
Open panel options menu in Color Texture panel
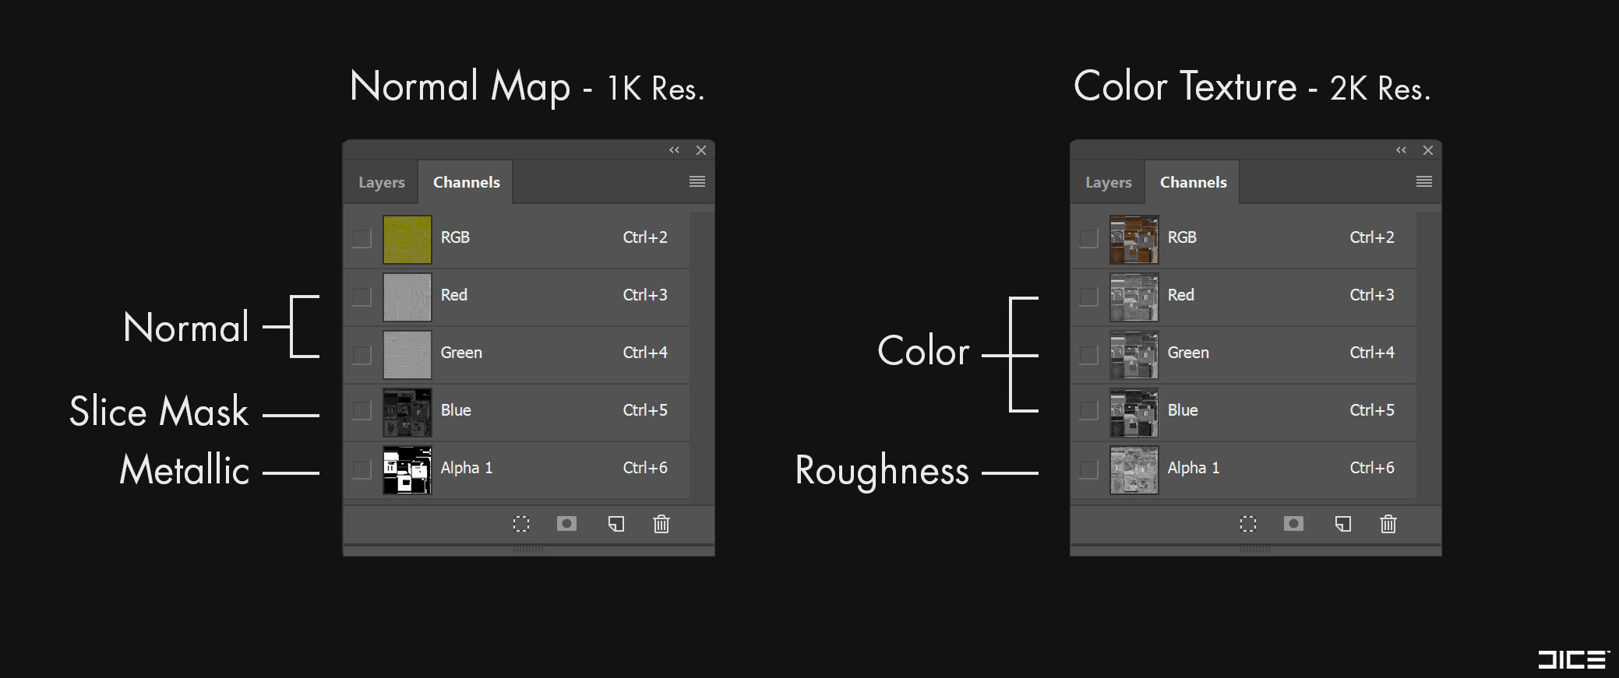click(1424, 181)
